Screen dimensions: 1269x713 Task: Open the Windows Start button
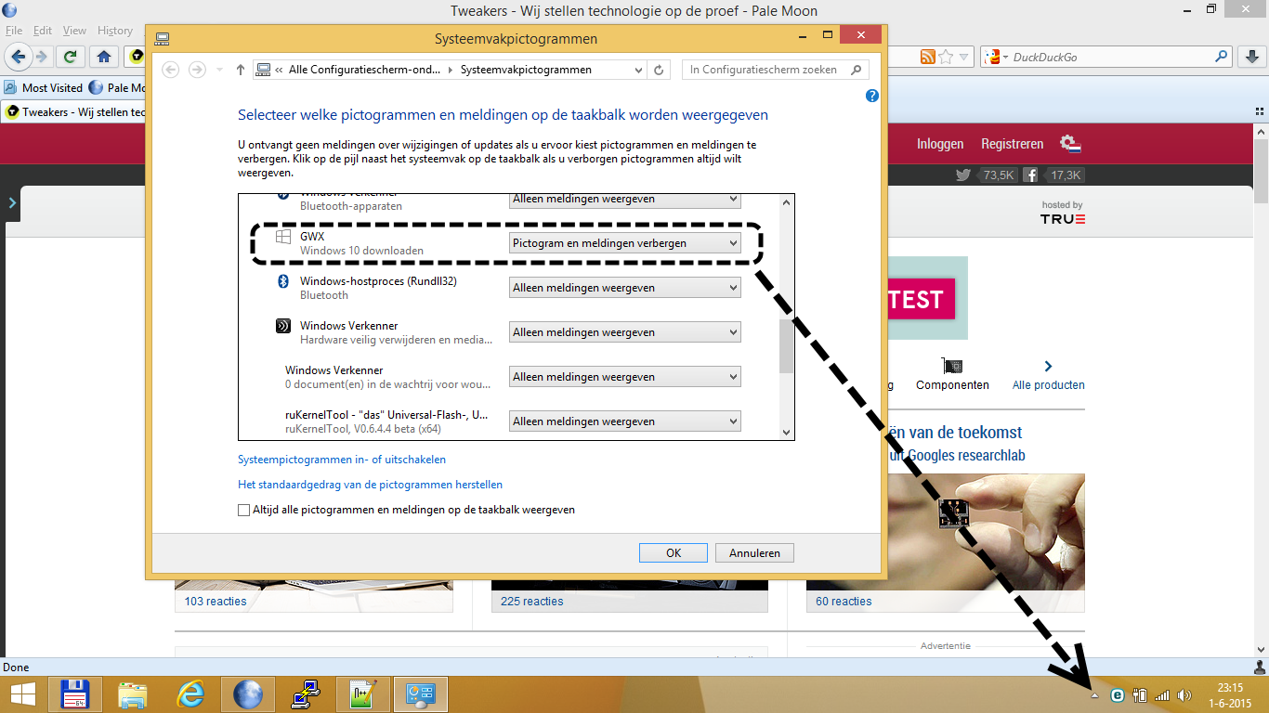(23, 694)
